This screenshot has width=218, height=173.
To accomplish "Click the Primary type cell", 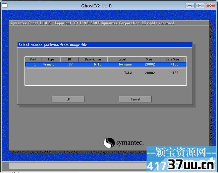I will click(49, 64).
